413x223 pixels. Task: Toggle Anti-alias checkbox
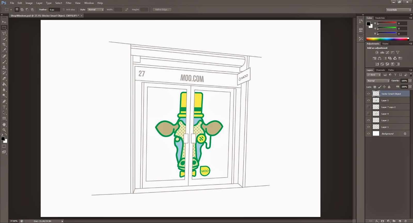[x=64, y=10]
